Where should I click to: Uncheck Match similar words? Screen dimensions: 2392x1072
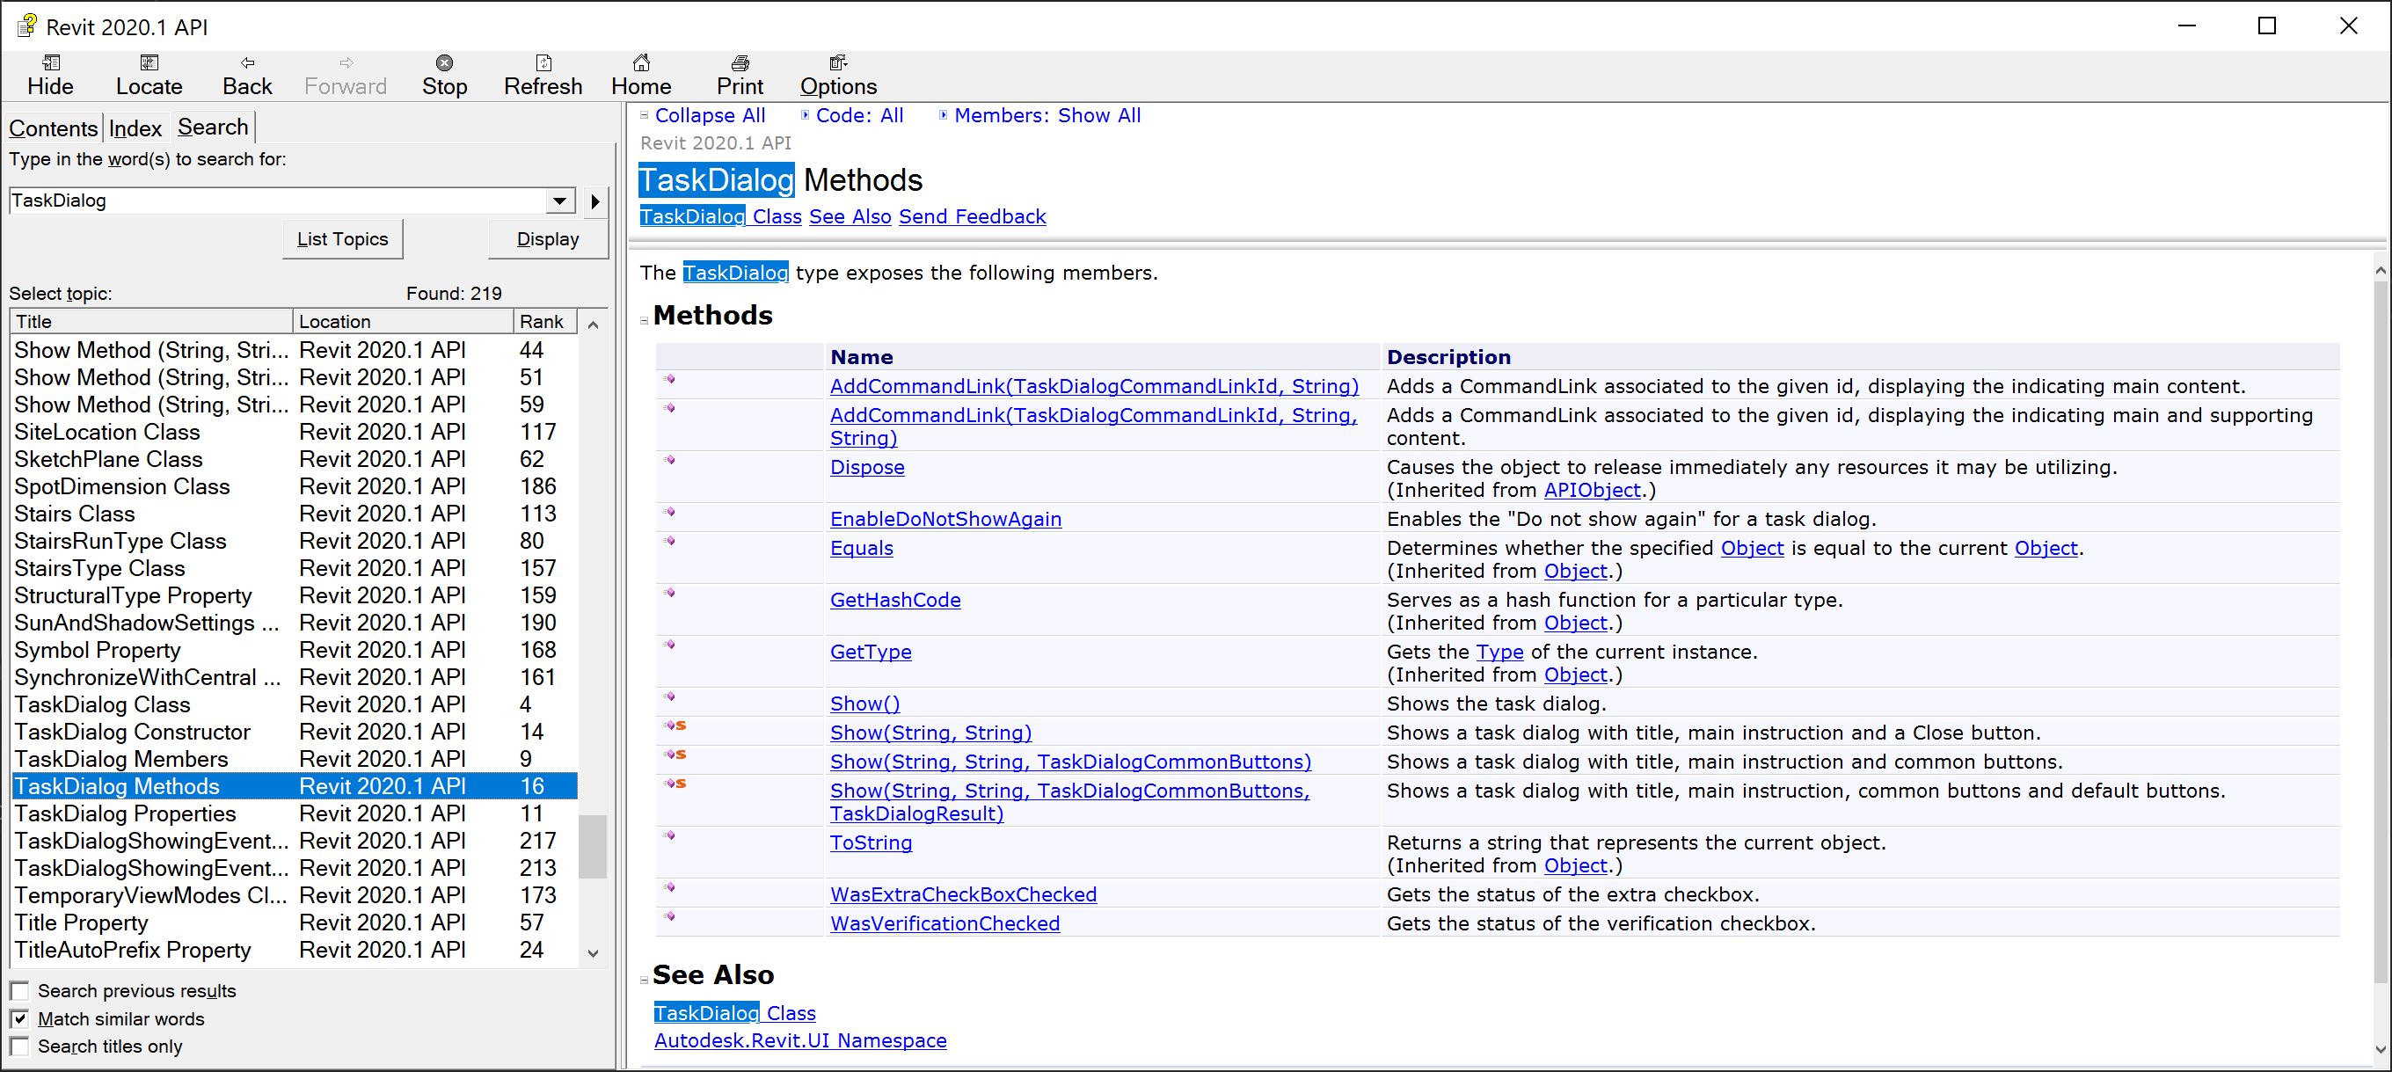[x=19, y=1018]
